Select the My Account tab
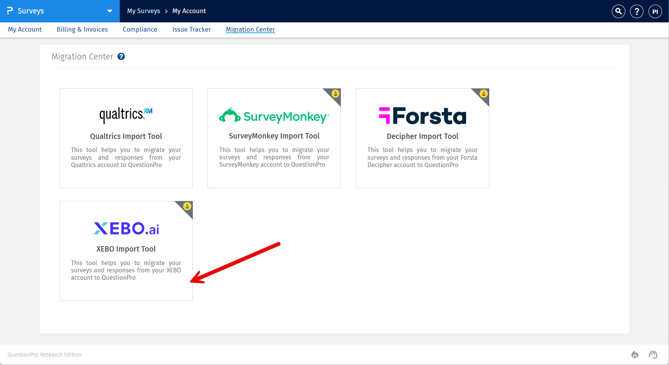Screen dimensions: 669x365 click(25, 29)
